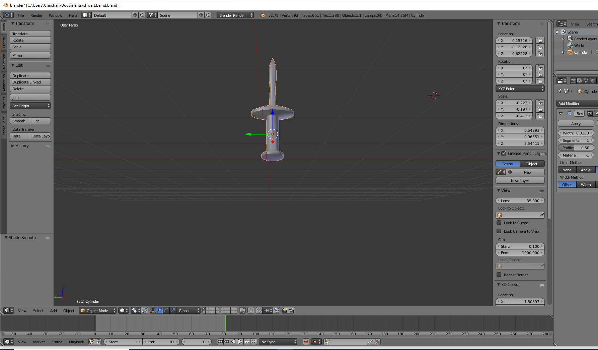Click the auto-keyframe record button in timeline
The image size is (598, 350).
pyautogui.click(x=306, y=342)
